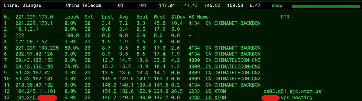Open AS 4809 link on hop 10

[x=224, y=79]
